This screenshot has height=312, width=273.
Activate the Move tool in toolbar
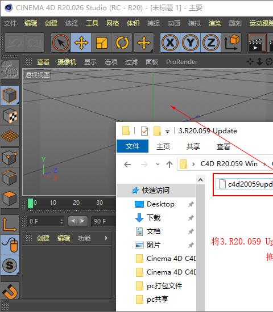point(81,43)
